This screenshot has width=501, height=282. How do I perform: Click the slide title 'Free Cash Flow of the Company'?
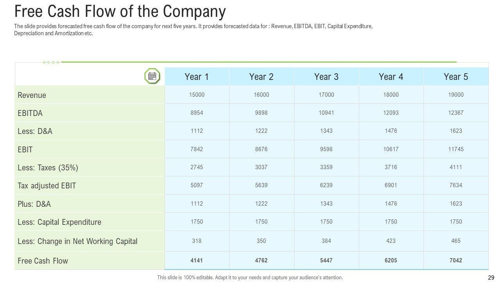coord(120,12)
